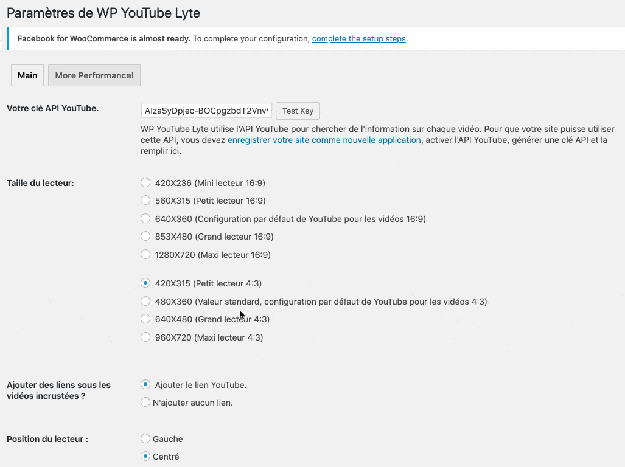Image resolution: width=625 pixels, height=467 pixels.
Task: Keep Ajouter le lien YouTube selected
Action: [145, 384]
